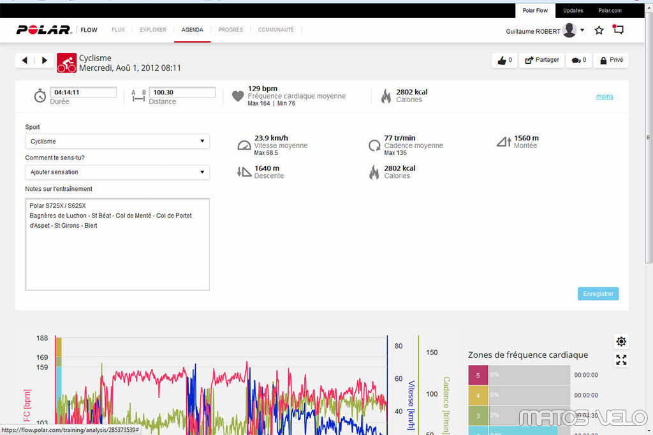The image size is (653, 435).
Task: Click the 77 tr/min cadence value
Action: [x=399, y=138]
